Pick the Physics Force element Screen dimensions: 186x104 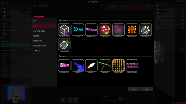click(x=146, y=30)
